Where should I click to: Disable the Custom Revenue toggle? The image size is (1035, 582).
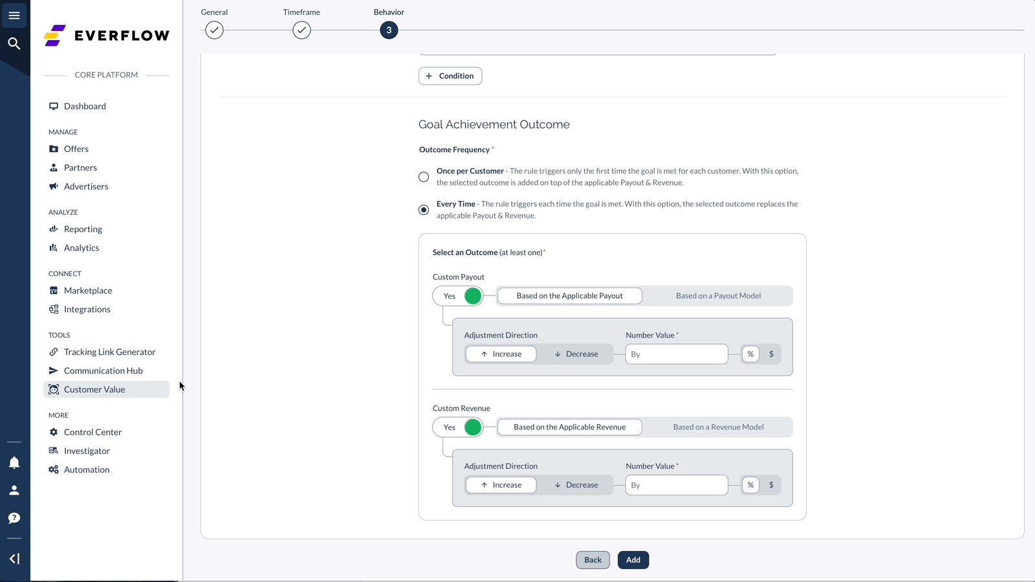click(x=473, y=427)
